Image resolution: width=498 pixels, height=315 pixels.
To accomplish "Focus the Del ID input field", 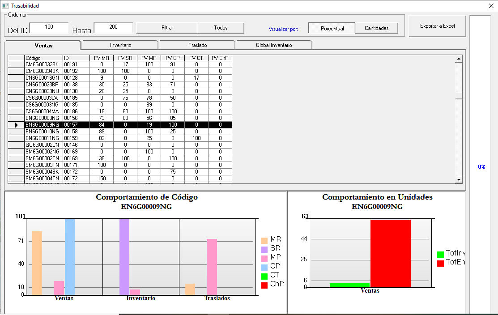I will click(49, 27).
